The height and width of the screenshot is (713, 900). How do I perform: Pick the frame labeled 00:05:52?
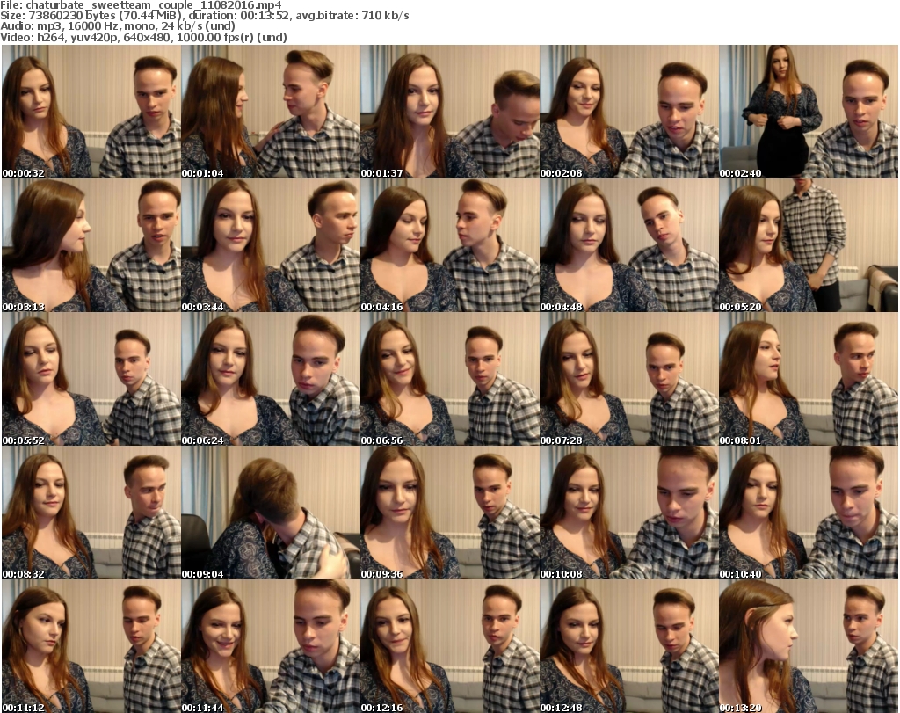click(x=91, y=380)
